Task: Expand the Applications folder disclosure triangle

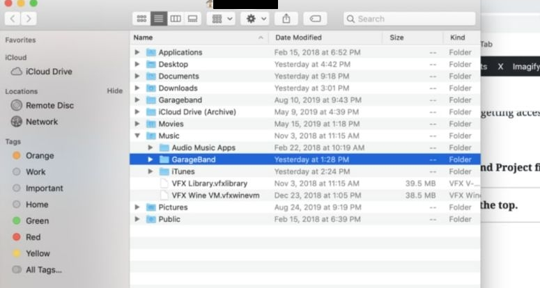Action: [x=137, y=52]
